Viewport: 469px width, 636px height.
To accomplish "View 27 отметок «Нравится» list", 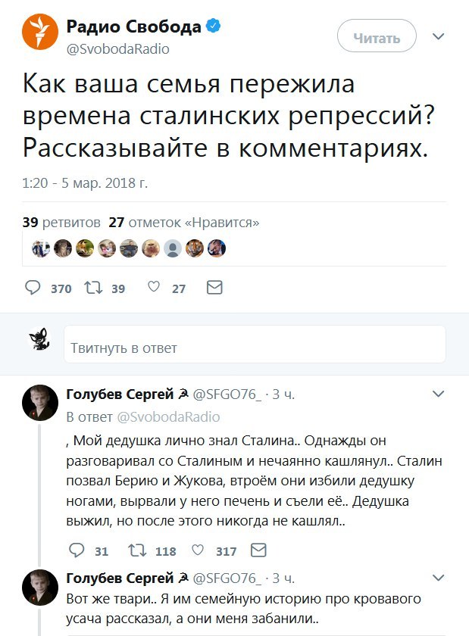I will click(x=184, y=223).
